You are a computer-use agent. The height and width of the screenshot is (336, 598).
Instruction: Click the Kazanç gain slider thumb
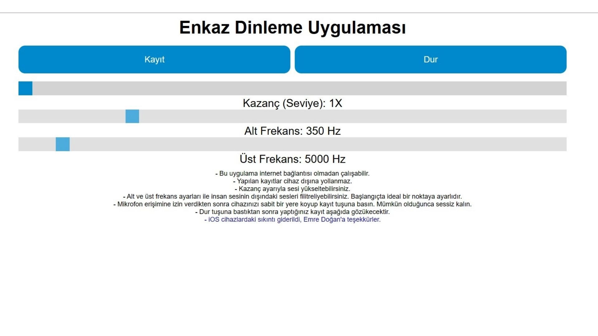(x=25, y=88)
